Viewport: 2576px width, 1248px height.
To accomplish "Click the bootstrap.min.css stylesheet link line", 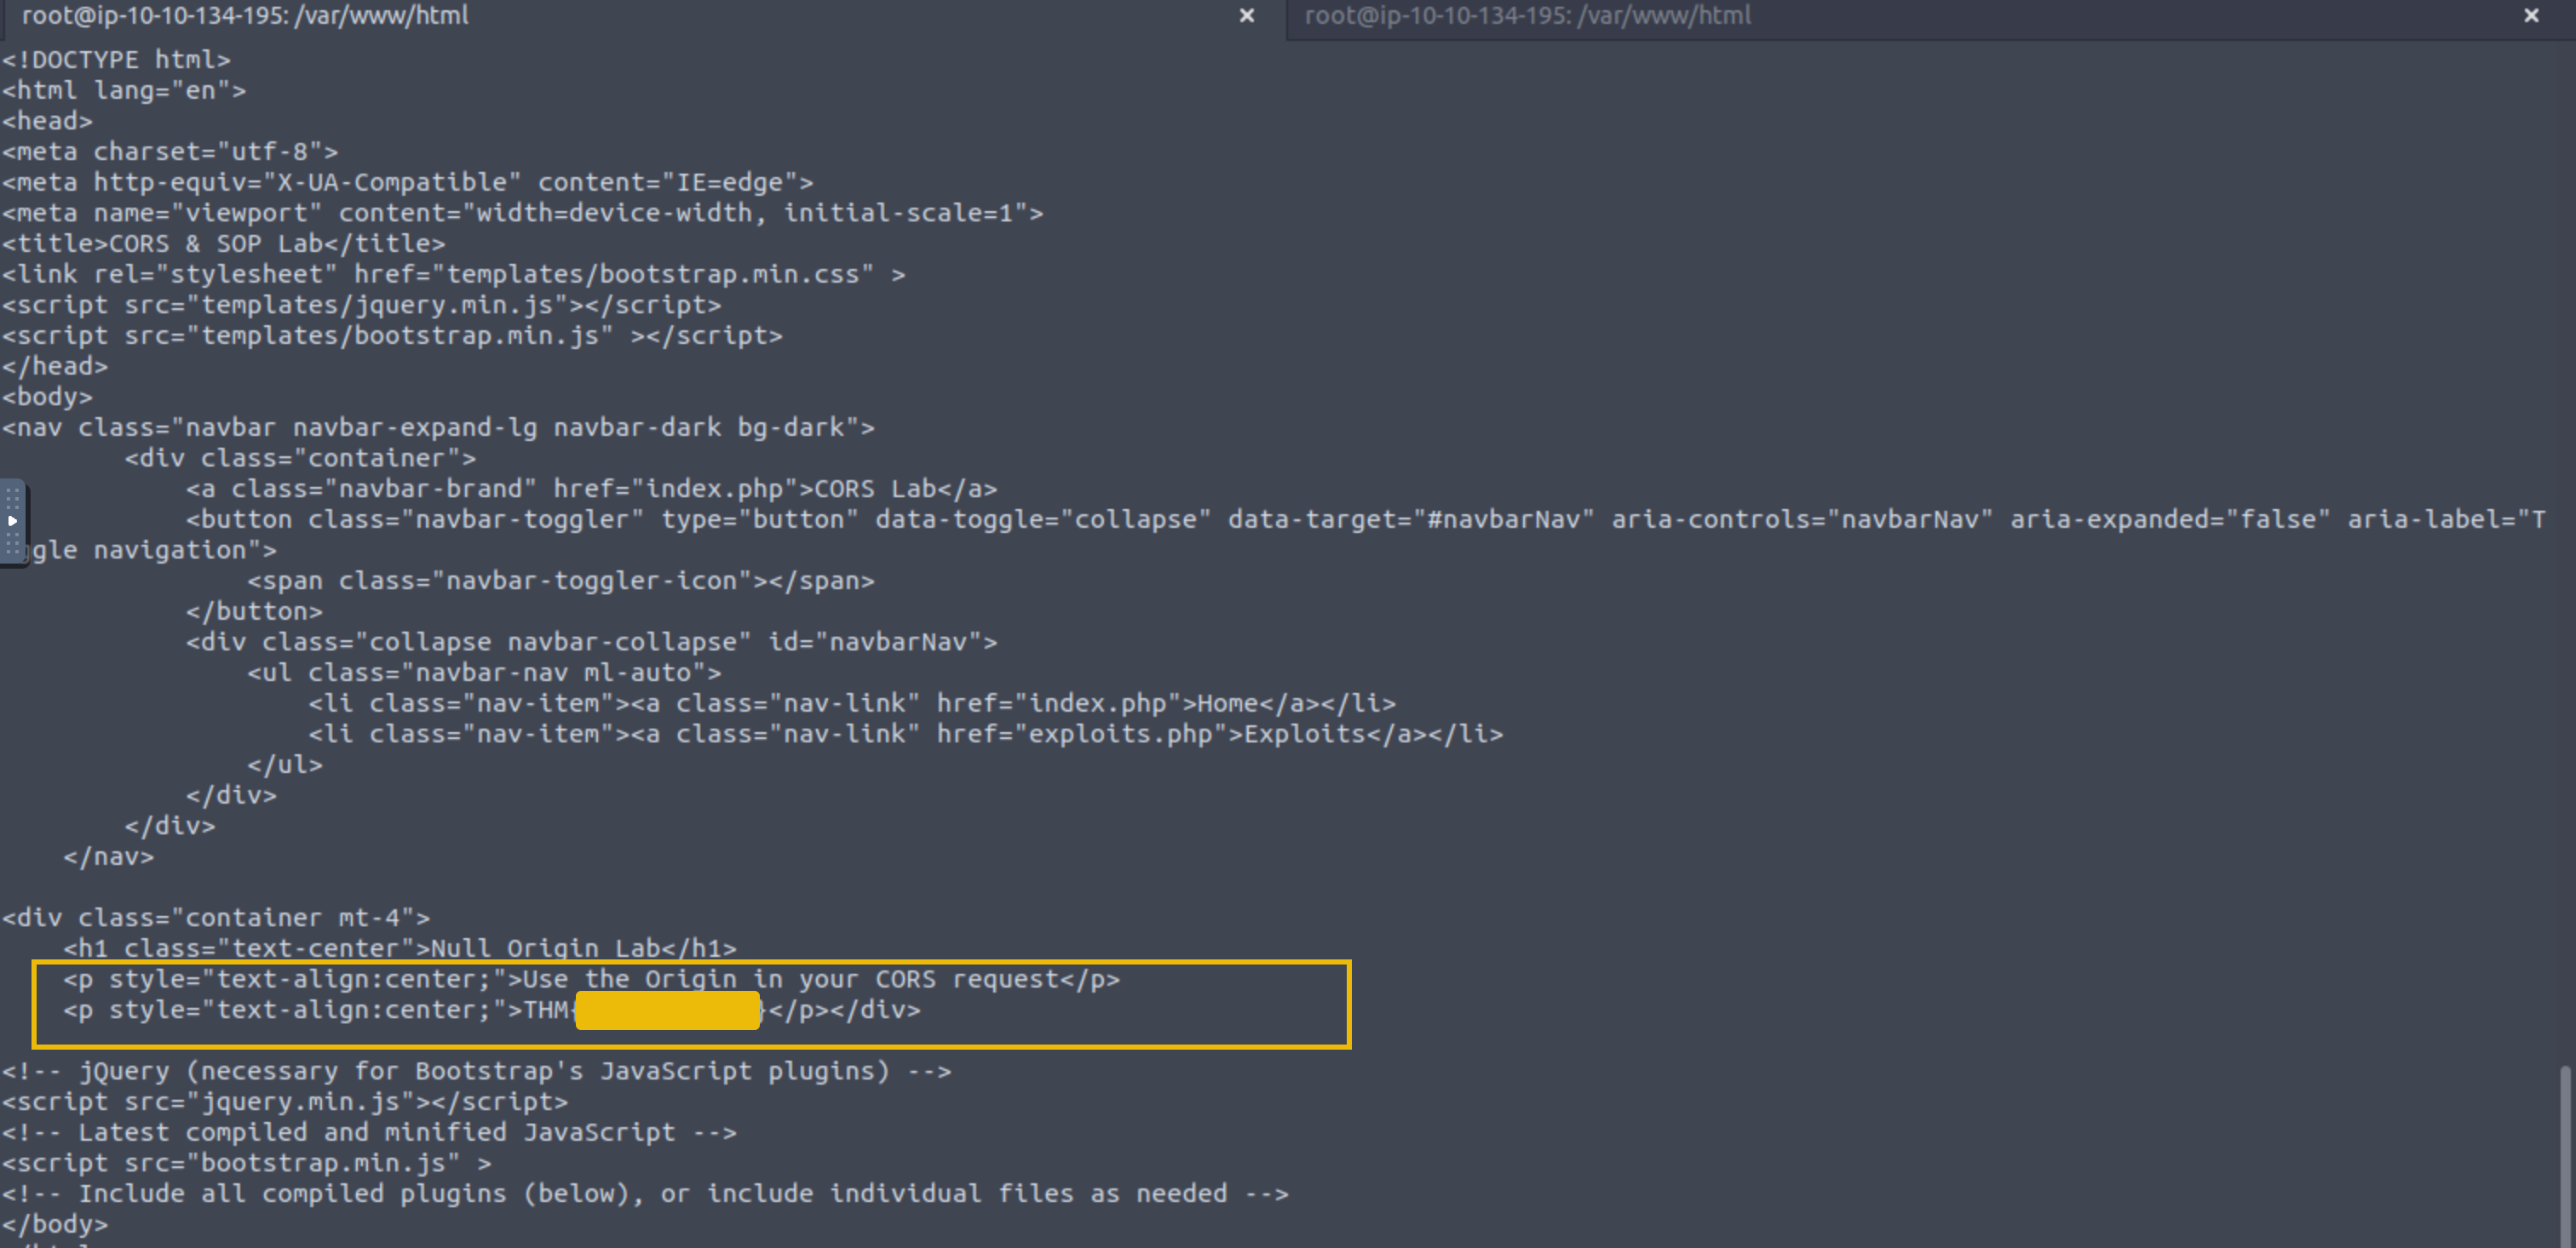I will pyautogui.click(x=454, y=275).
